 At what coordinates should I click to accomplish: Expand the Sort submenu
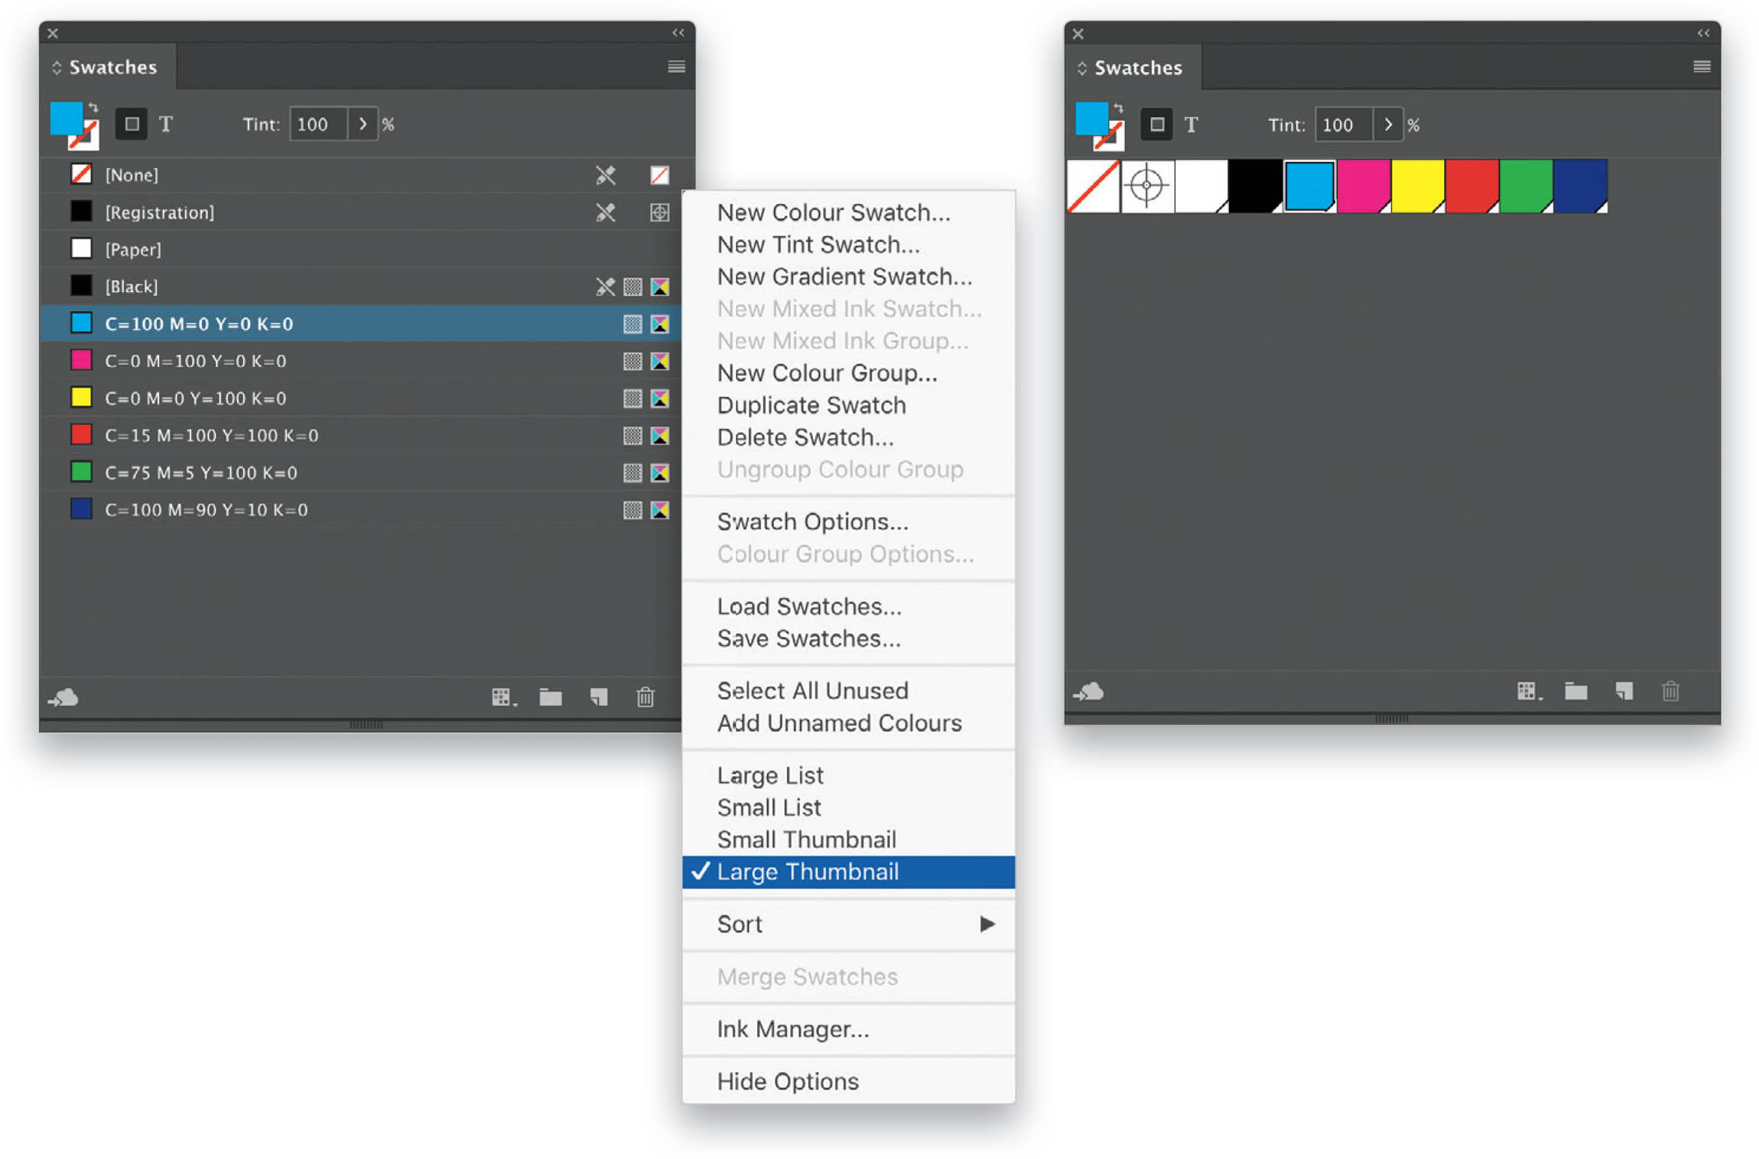tap(849, 924)
